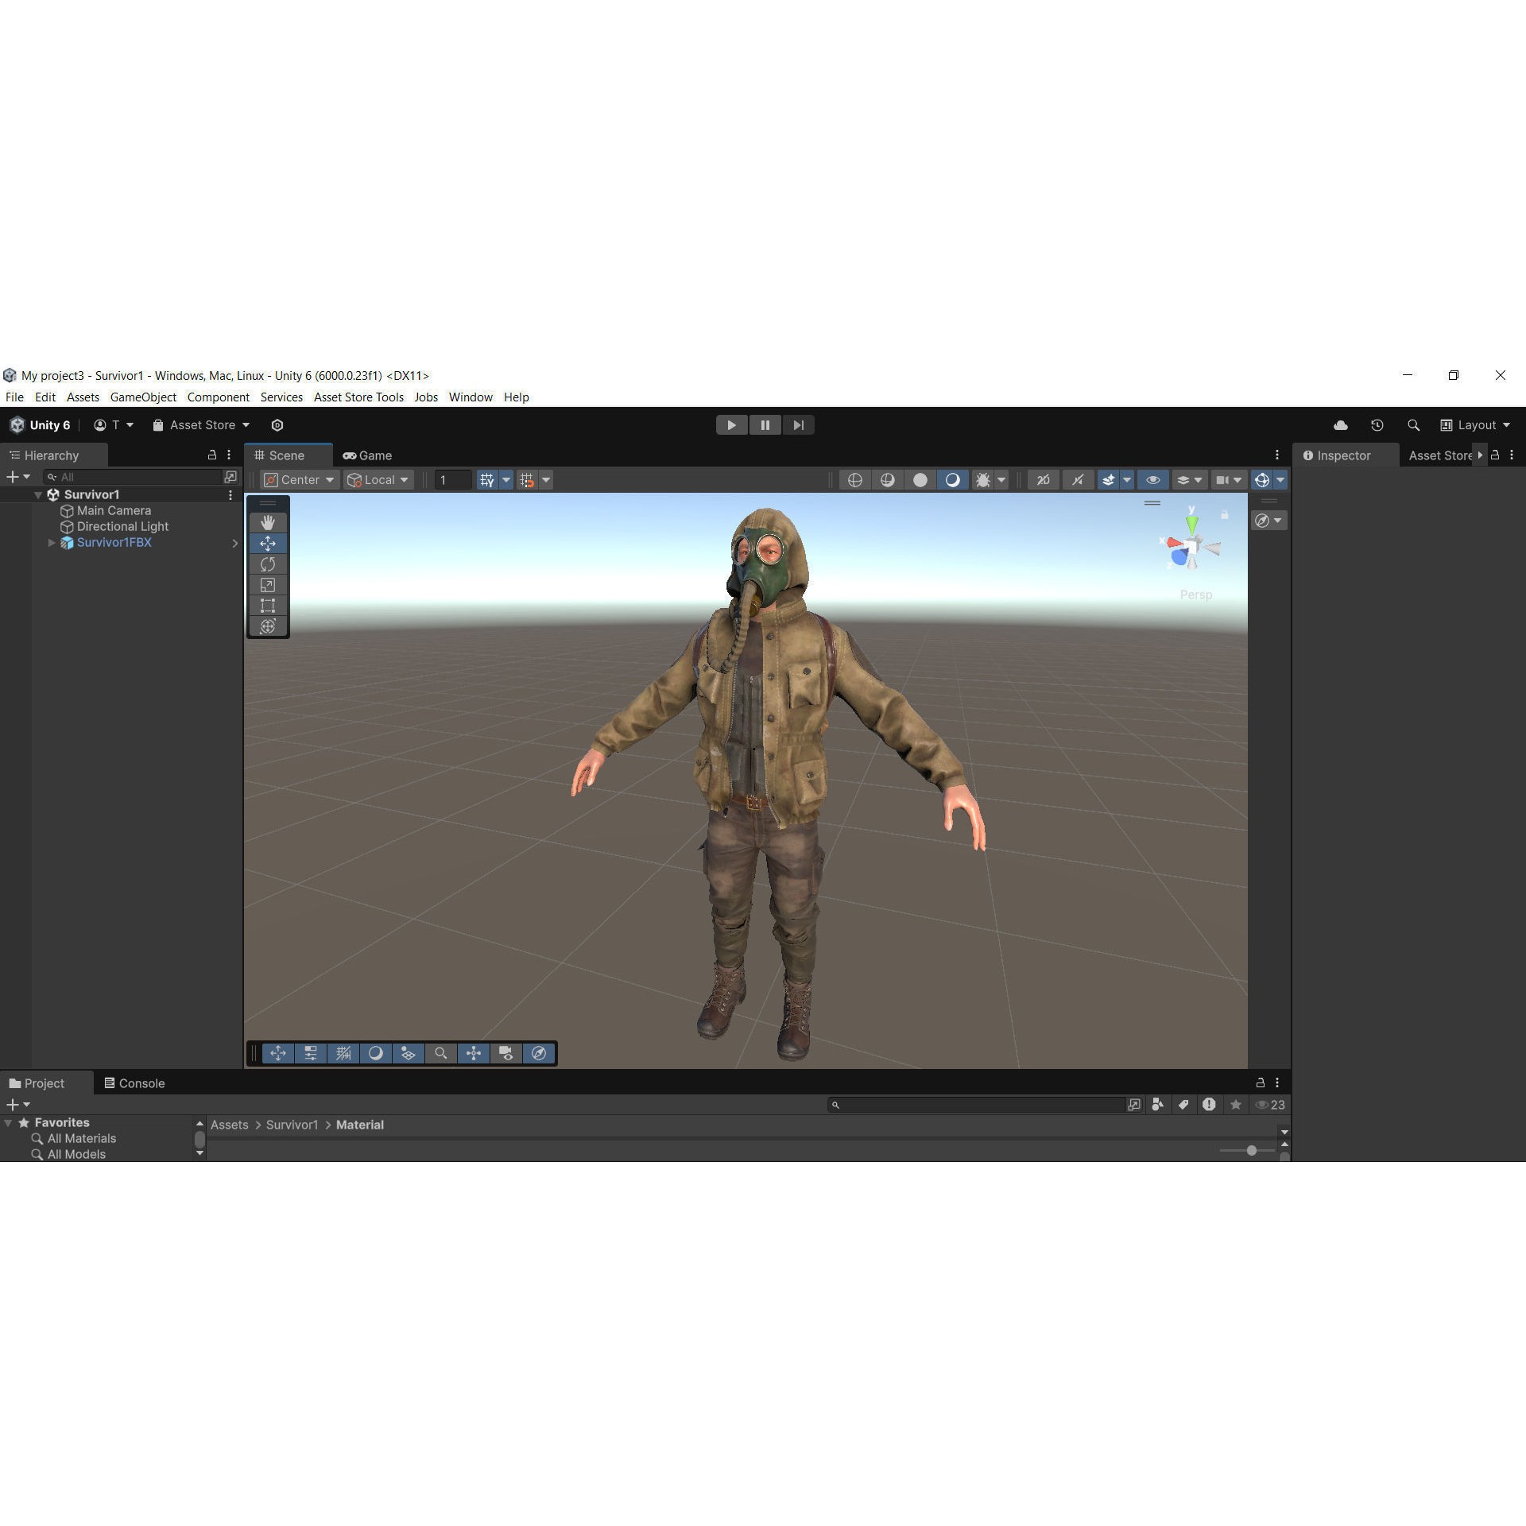Switch to the Console tab
The image size is (1526, 1526).
pyautogui.click(x=134, y=1083)
